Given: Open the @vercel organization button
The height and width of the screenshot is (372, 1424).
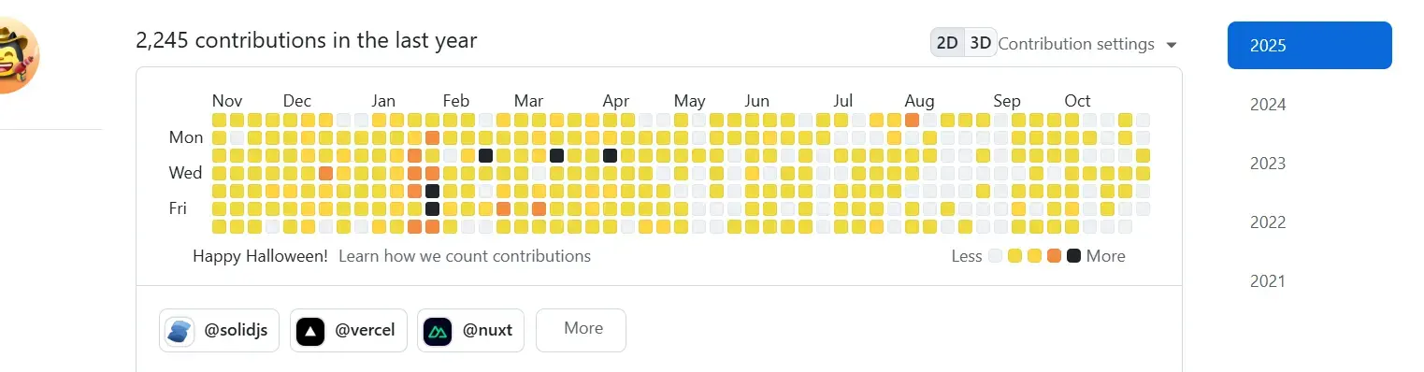Looking at the screenshot, I should pyautogui.click(x=349, y=330).
